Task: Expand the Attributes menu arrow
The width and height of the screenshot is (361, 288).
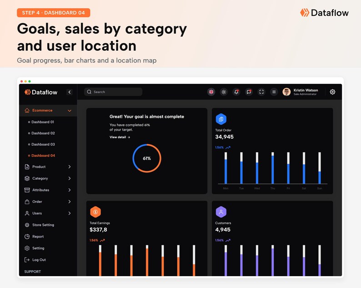Action: (x=70, y=190)
